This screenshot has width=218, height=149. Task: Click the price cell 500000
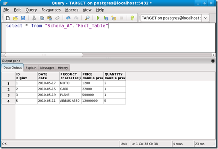[93, 95]
